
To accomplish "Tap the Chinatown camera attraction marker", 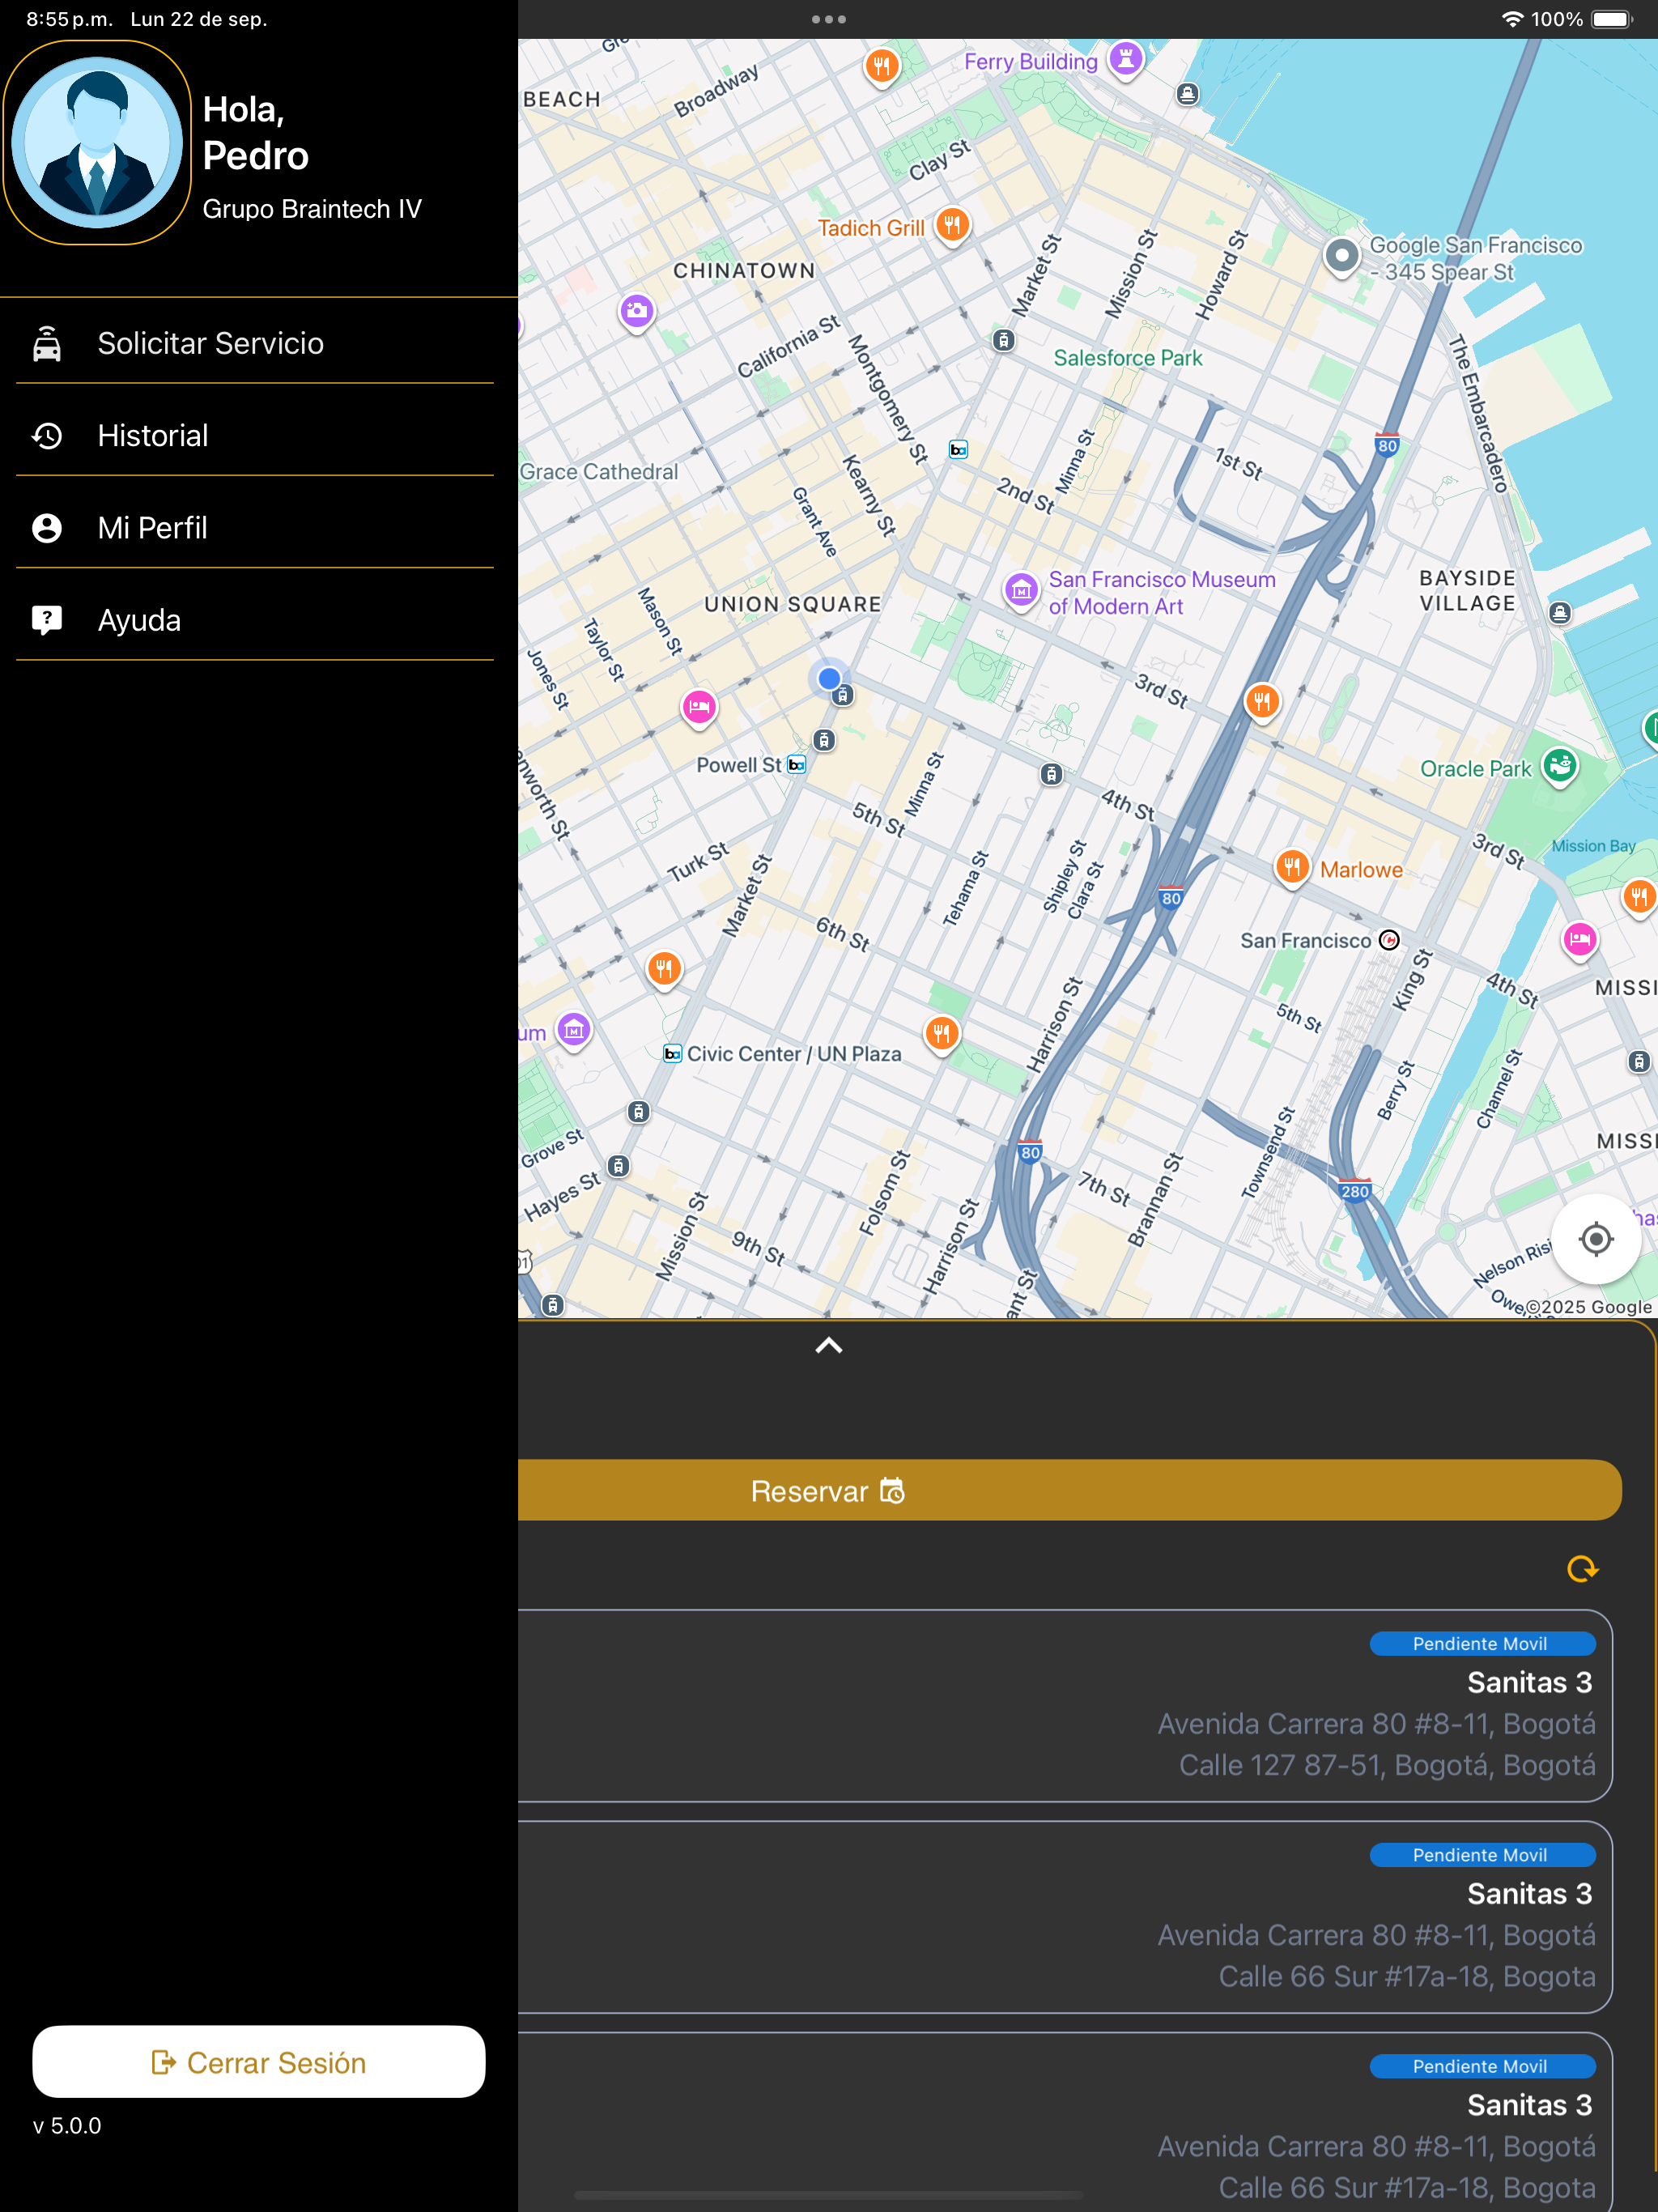I will coord(637,312).
